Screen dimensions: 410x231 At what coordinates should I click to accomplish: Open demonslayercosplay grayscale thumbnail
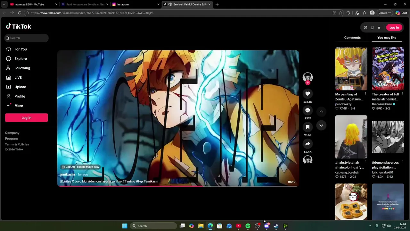(388, 137)
